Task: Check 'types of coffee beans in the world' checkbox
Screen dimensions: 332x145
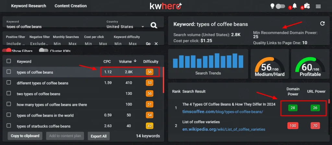Action: (9, 115)
